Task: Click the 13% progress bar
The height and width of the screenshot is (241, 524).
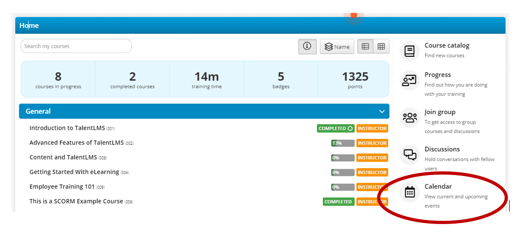Action: tap(343, 143)
